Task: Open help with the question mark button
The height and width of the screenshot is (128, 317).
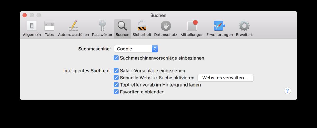Action: pyautogui.click(x=287, y=91)
